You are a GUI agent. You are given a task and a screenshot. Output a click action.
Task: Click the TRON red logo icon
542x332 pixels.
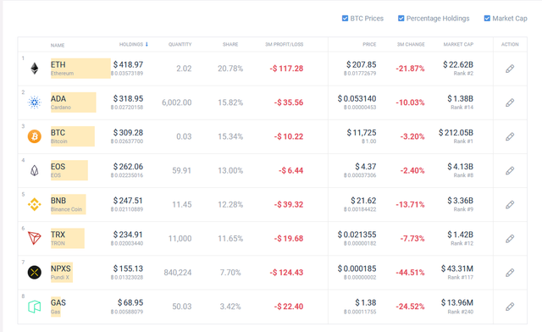tap(35, 238)
